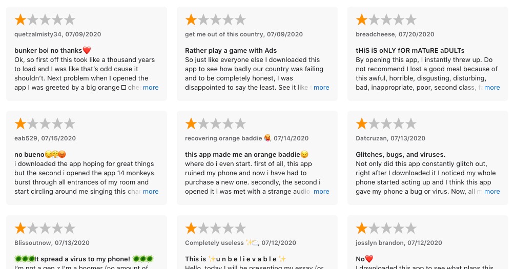Click the review title 'tHiS iS oNLY fOR mATuRE aDULTs'

coord(410,51)
